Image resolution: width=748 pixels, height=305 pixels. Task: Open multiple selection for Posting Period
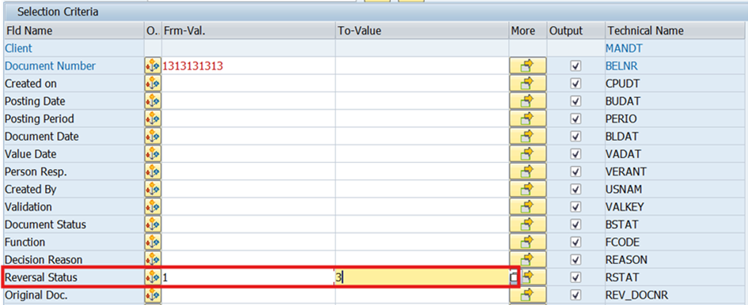click(x=528, y=119)
